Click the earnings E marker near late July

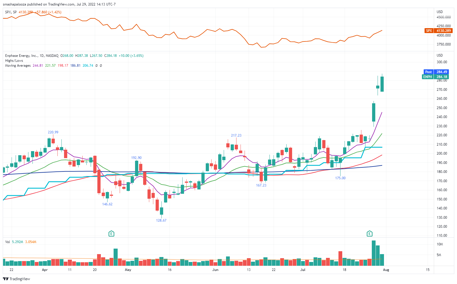coord(369,234)
